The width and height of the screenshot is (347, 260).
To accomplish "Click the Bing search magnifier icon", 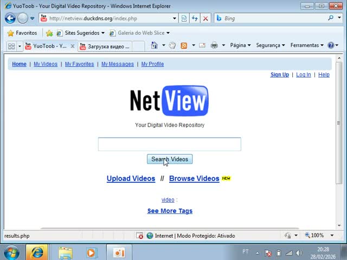I will click(x=331, y=18).
